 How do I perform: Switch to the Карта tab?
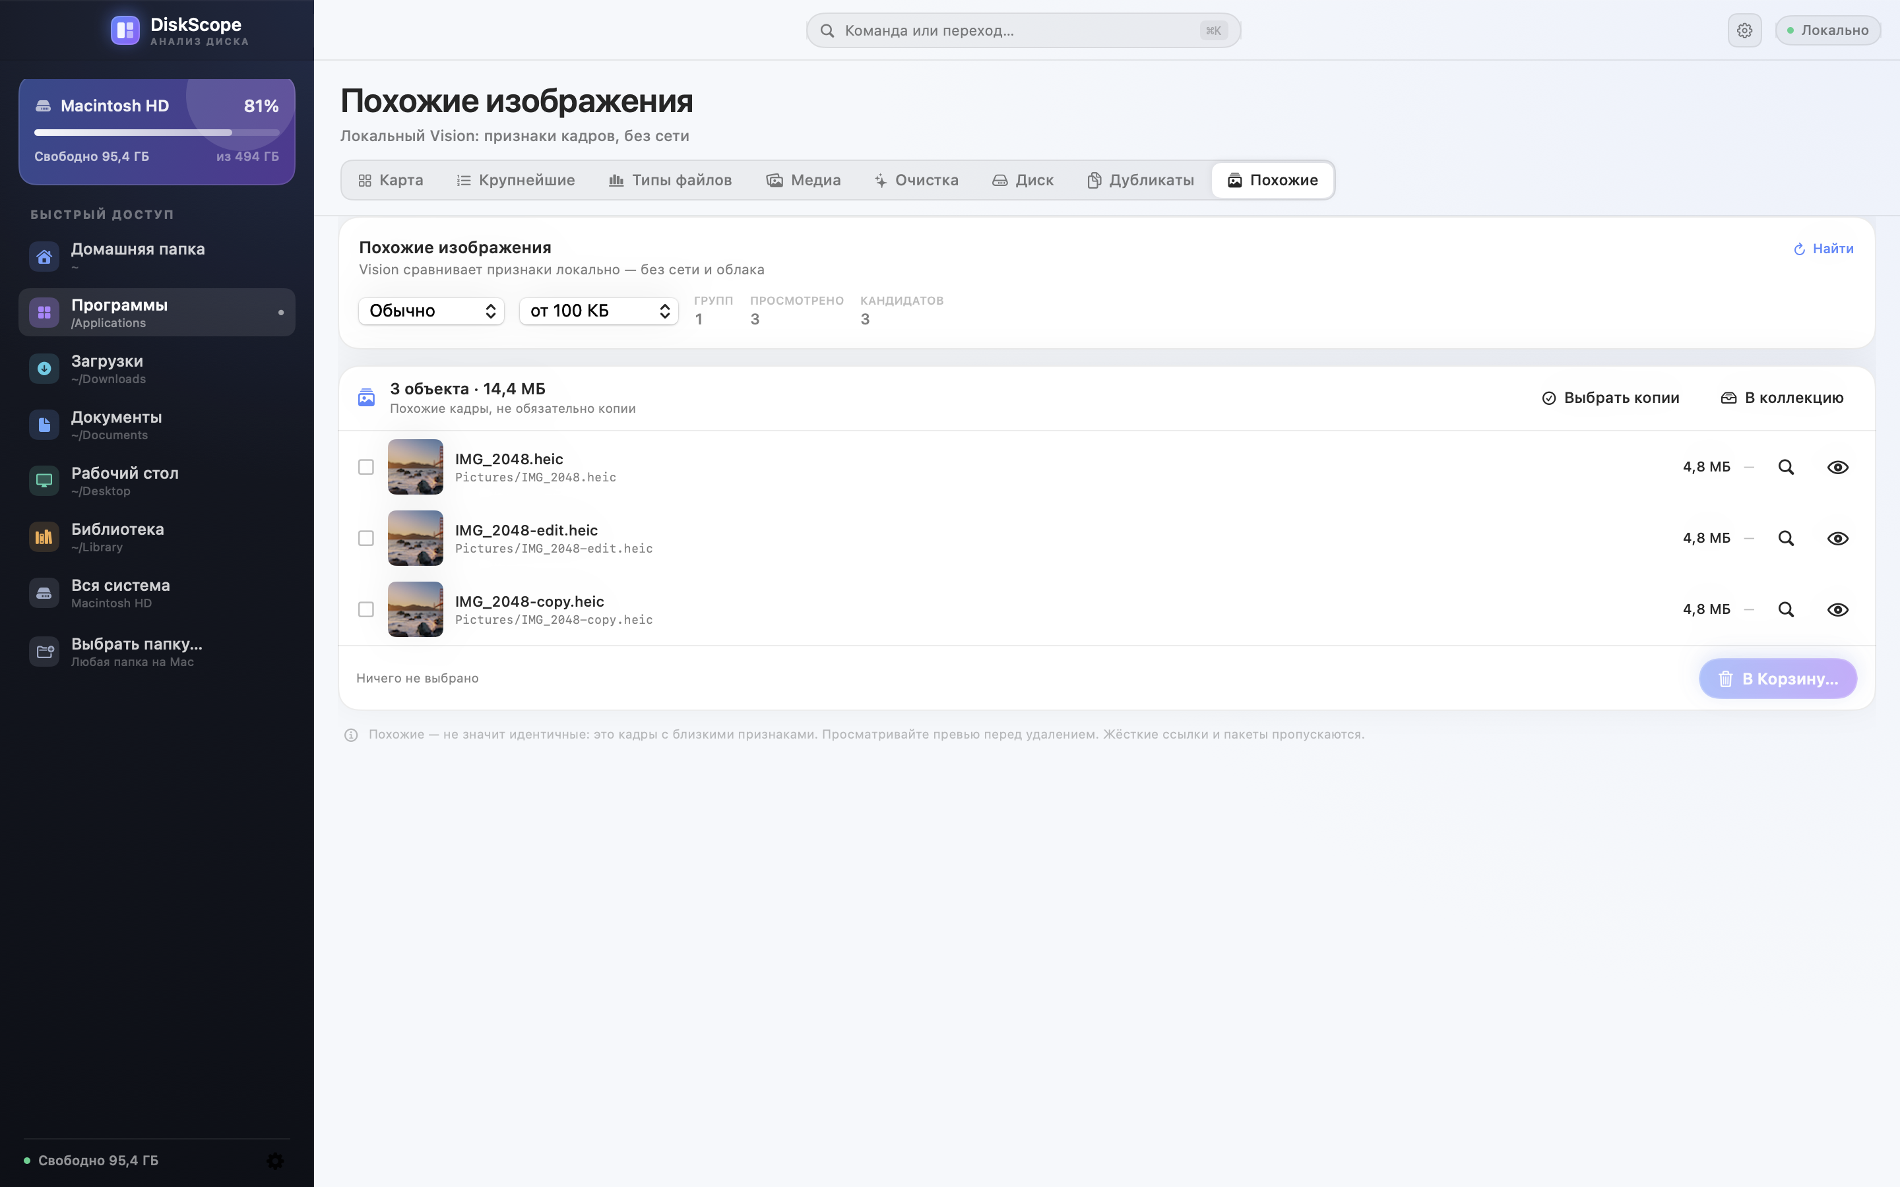[x=390, y=181]
